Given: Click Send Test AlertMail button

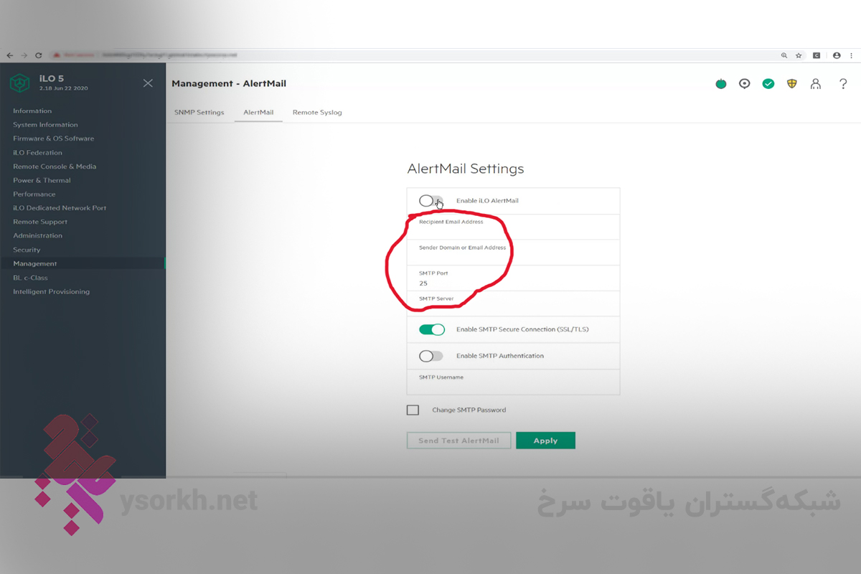Looking at the screenshot, I should tap(458, 441).
